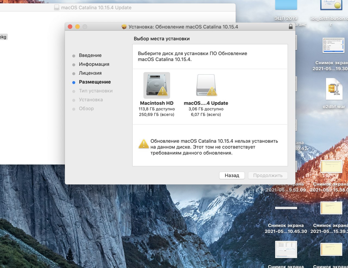Click the Macintosh HD label

tap(157, 103)
